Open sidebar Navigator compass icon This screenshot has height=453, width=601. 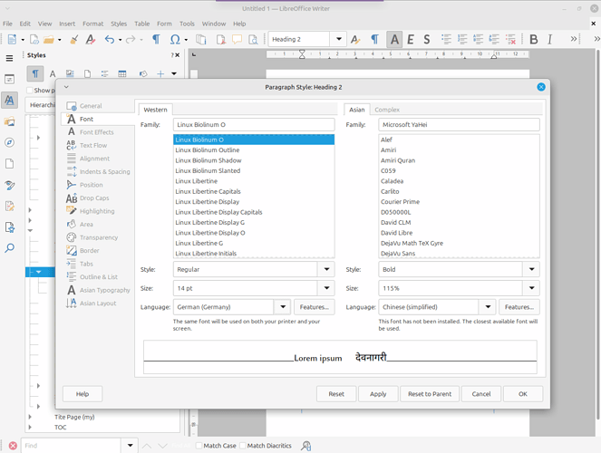coord(10,142)
